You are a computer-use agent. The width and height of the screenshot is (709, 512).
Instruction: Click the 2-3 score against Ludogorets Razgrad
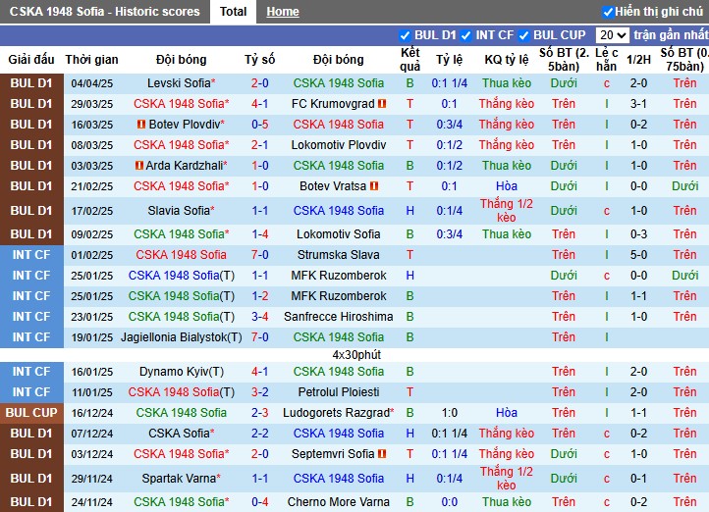260,413
